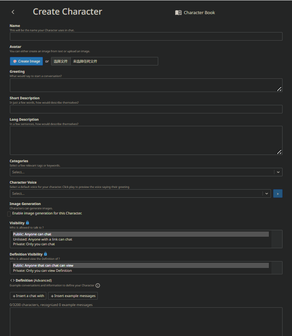This screenshot has width=292, height=336.
Task: Click the lock icon beside Definition Visibility
Action: pos(45,254)
